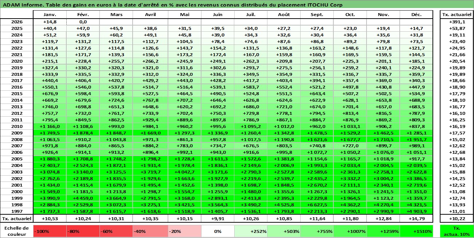Click the 2020 Avril cell '+266,2'

(x=150, y=61)
